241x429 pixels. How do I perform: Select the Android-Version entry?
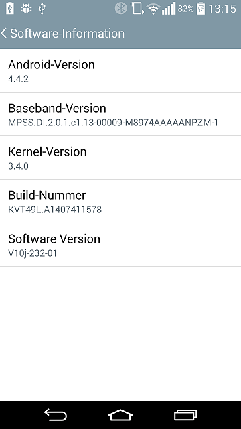point(120,70)
